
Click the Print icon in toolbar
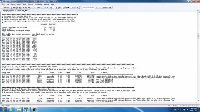[14, 7]
